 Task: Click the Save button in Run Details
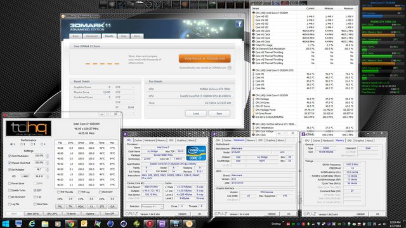click(x=219, y=113)
